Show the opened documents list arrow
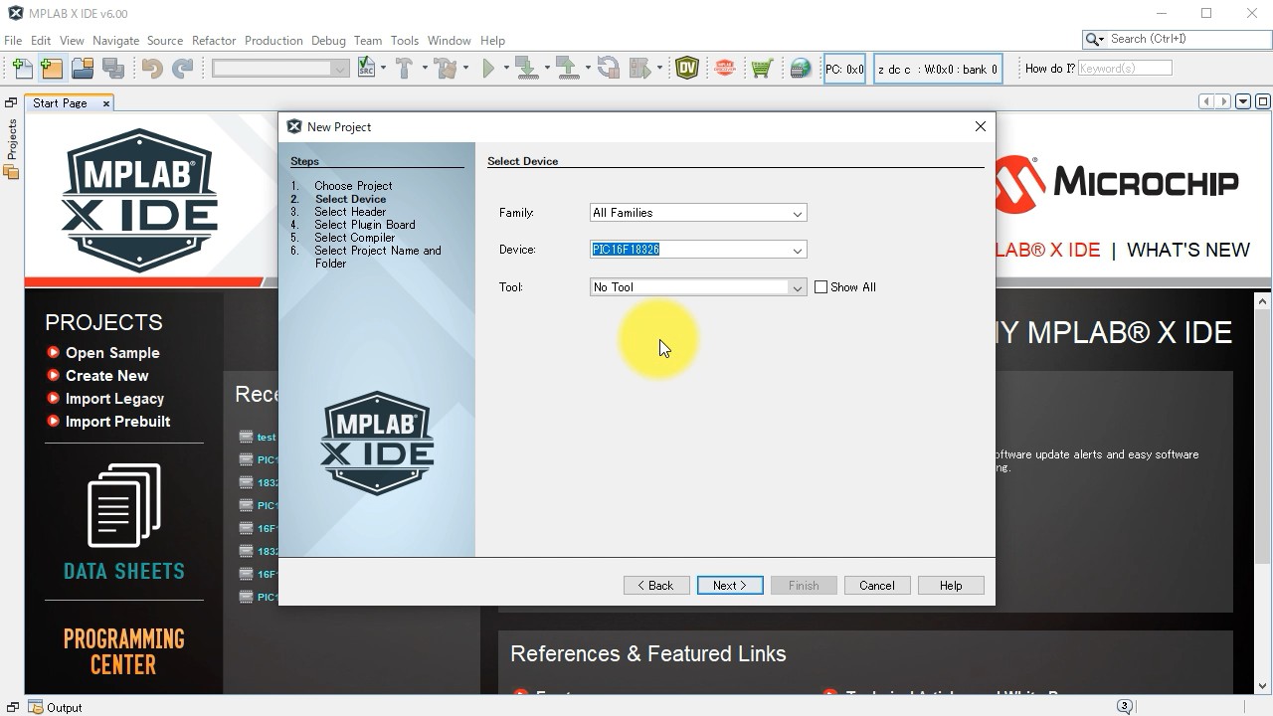The height and width of the screenshot is (716, 1273). (1243, 101)
